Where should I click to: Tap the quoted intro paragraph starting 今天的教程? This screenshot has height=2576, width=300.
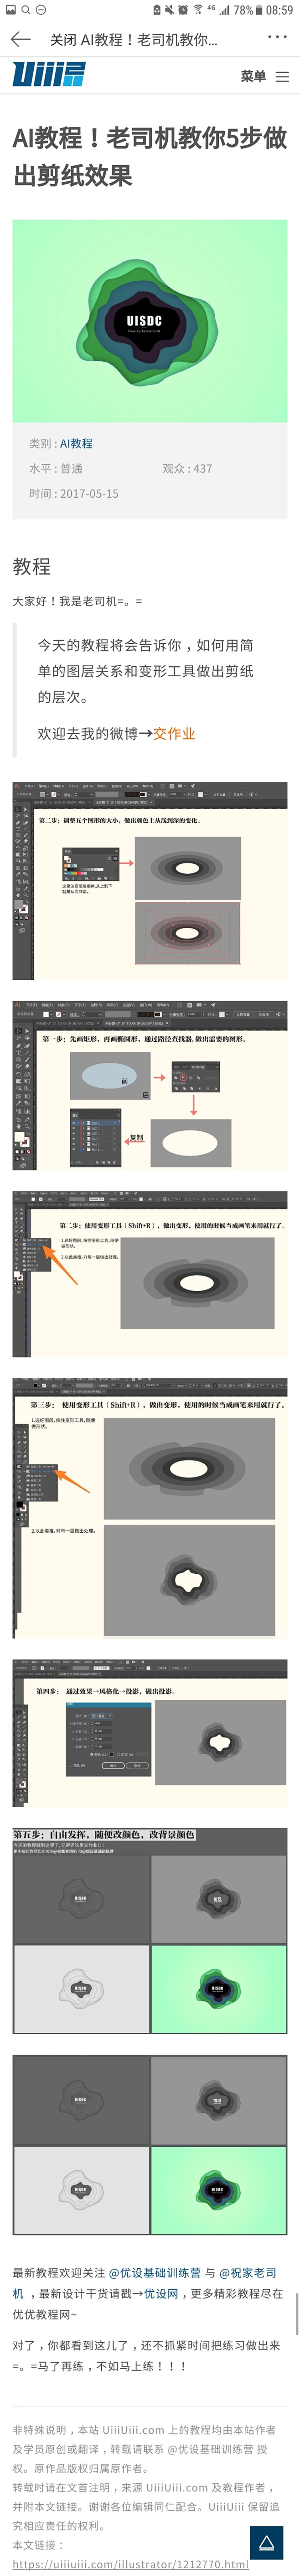[x=145, y=671]
